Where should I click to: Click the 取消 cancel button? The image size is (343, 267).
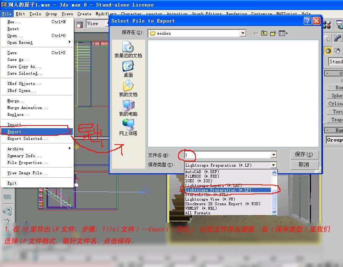[304, 164]
